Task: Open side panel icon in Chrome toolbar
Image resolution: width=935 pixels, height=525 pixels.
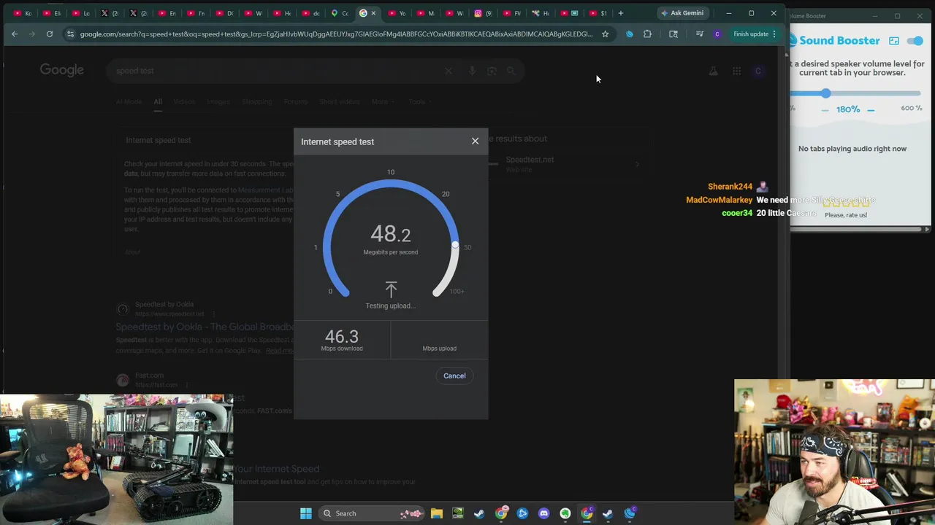Action: pos(673,34)
